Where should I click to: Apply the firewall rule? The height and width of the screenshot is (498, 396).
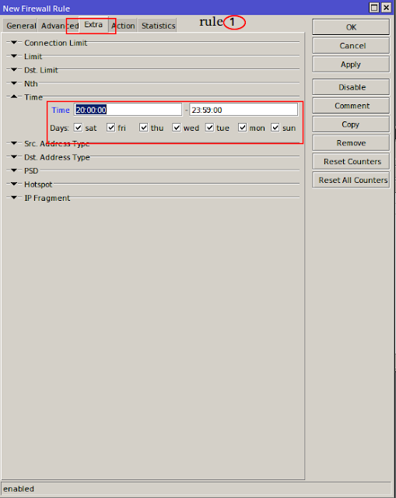[351, 65]
